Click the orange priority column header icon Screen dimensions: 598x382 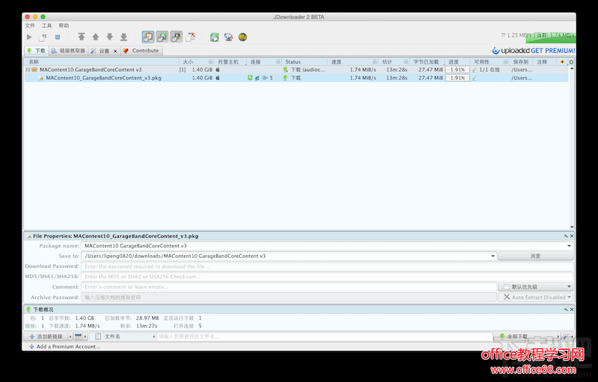(x=562, y=62)
